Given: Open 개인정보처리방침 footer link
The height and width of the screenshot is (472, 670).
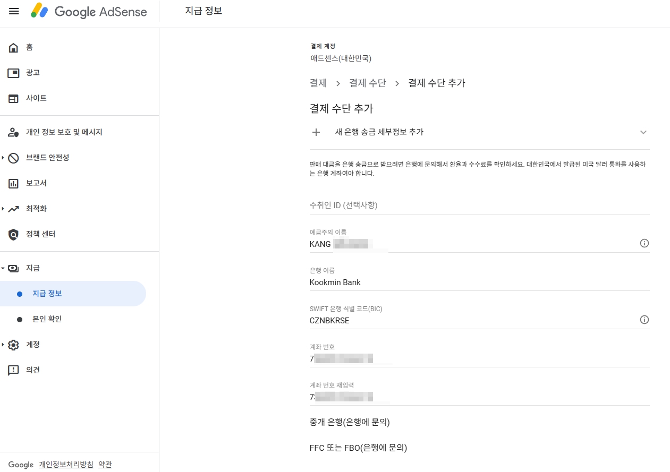Looking at the screenshot, I should [x=66, y=465].
